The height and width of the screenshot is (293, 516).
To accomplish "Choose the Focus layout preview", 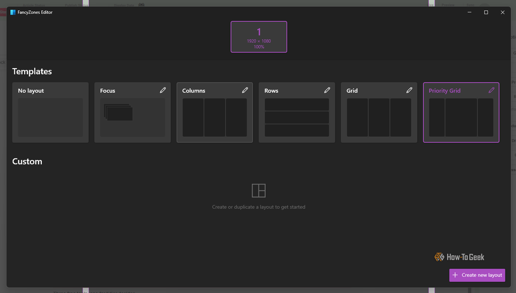I will [x=132, y=117].
